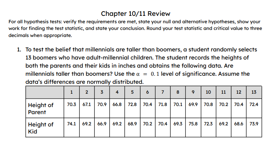Viewport: 275px width, 143px height.
Task: Click column header 7 in the table
Action: coord(162,92)
